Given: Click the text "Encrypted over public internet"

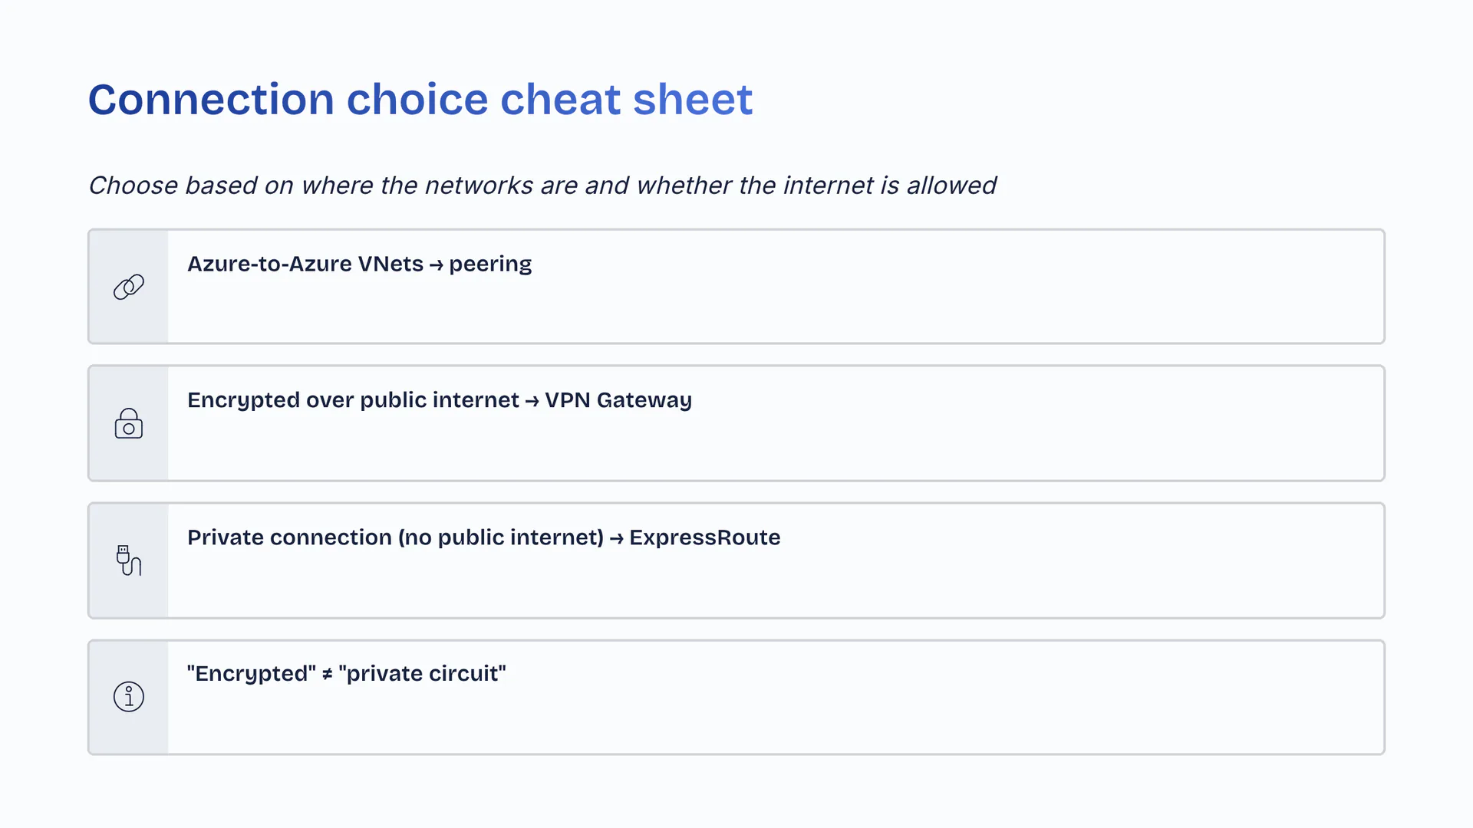Looking at the screenshot, I should (x=353, y=400).
